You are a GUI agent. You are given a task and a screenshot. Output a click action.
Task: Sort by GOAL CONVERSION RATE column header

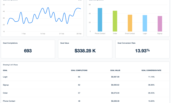[151, 70]
